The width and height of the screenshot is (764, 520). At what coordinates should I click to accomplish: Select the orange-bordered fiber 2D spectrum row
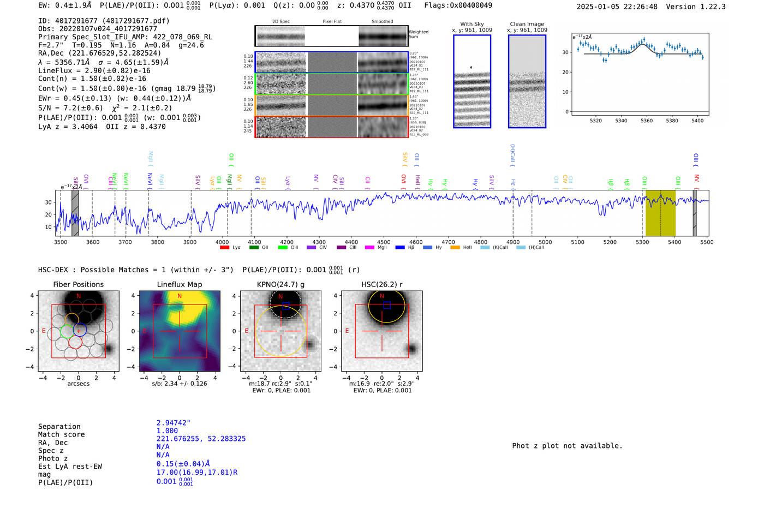point(331,105)
